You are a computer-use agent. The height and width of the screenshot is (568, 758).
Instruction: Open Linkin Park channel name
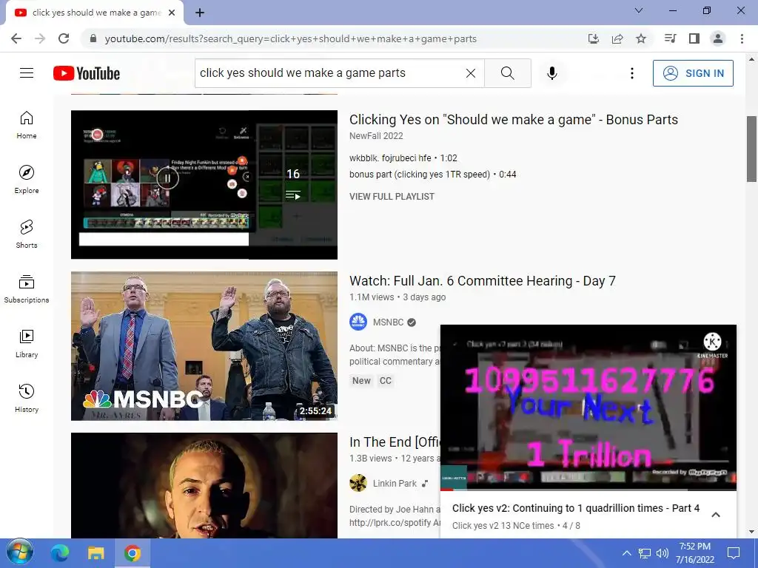pos(395,483)
